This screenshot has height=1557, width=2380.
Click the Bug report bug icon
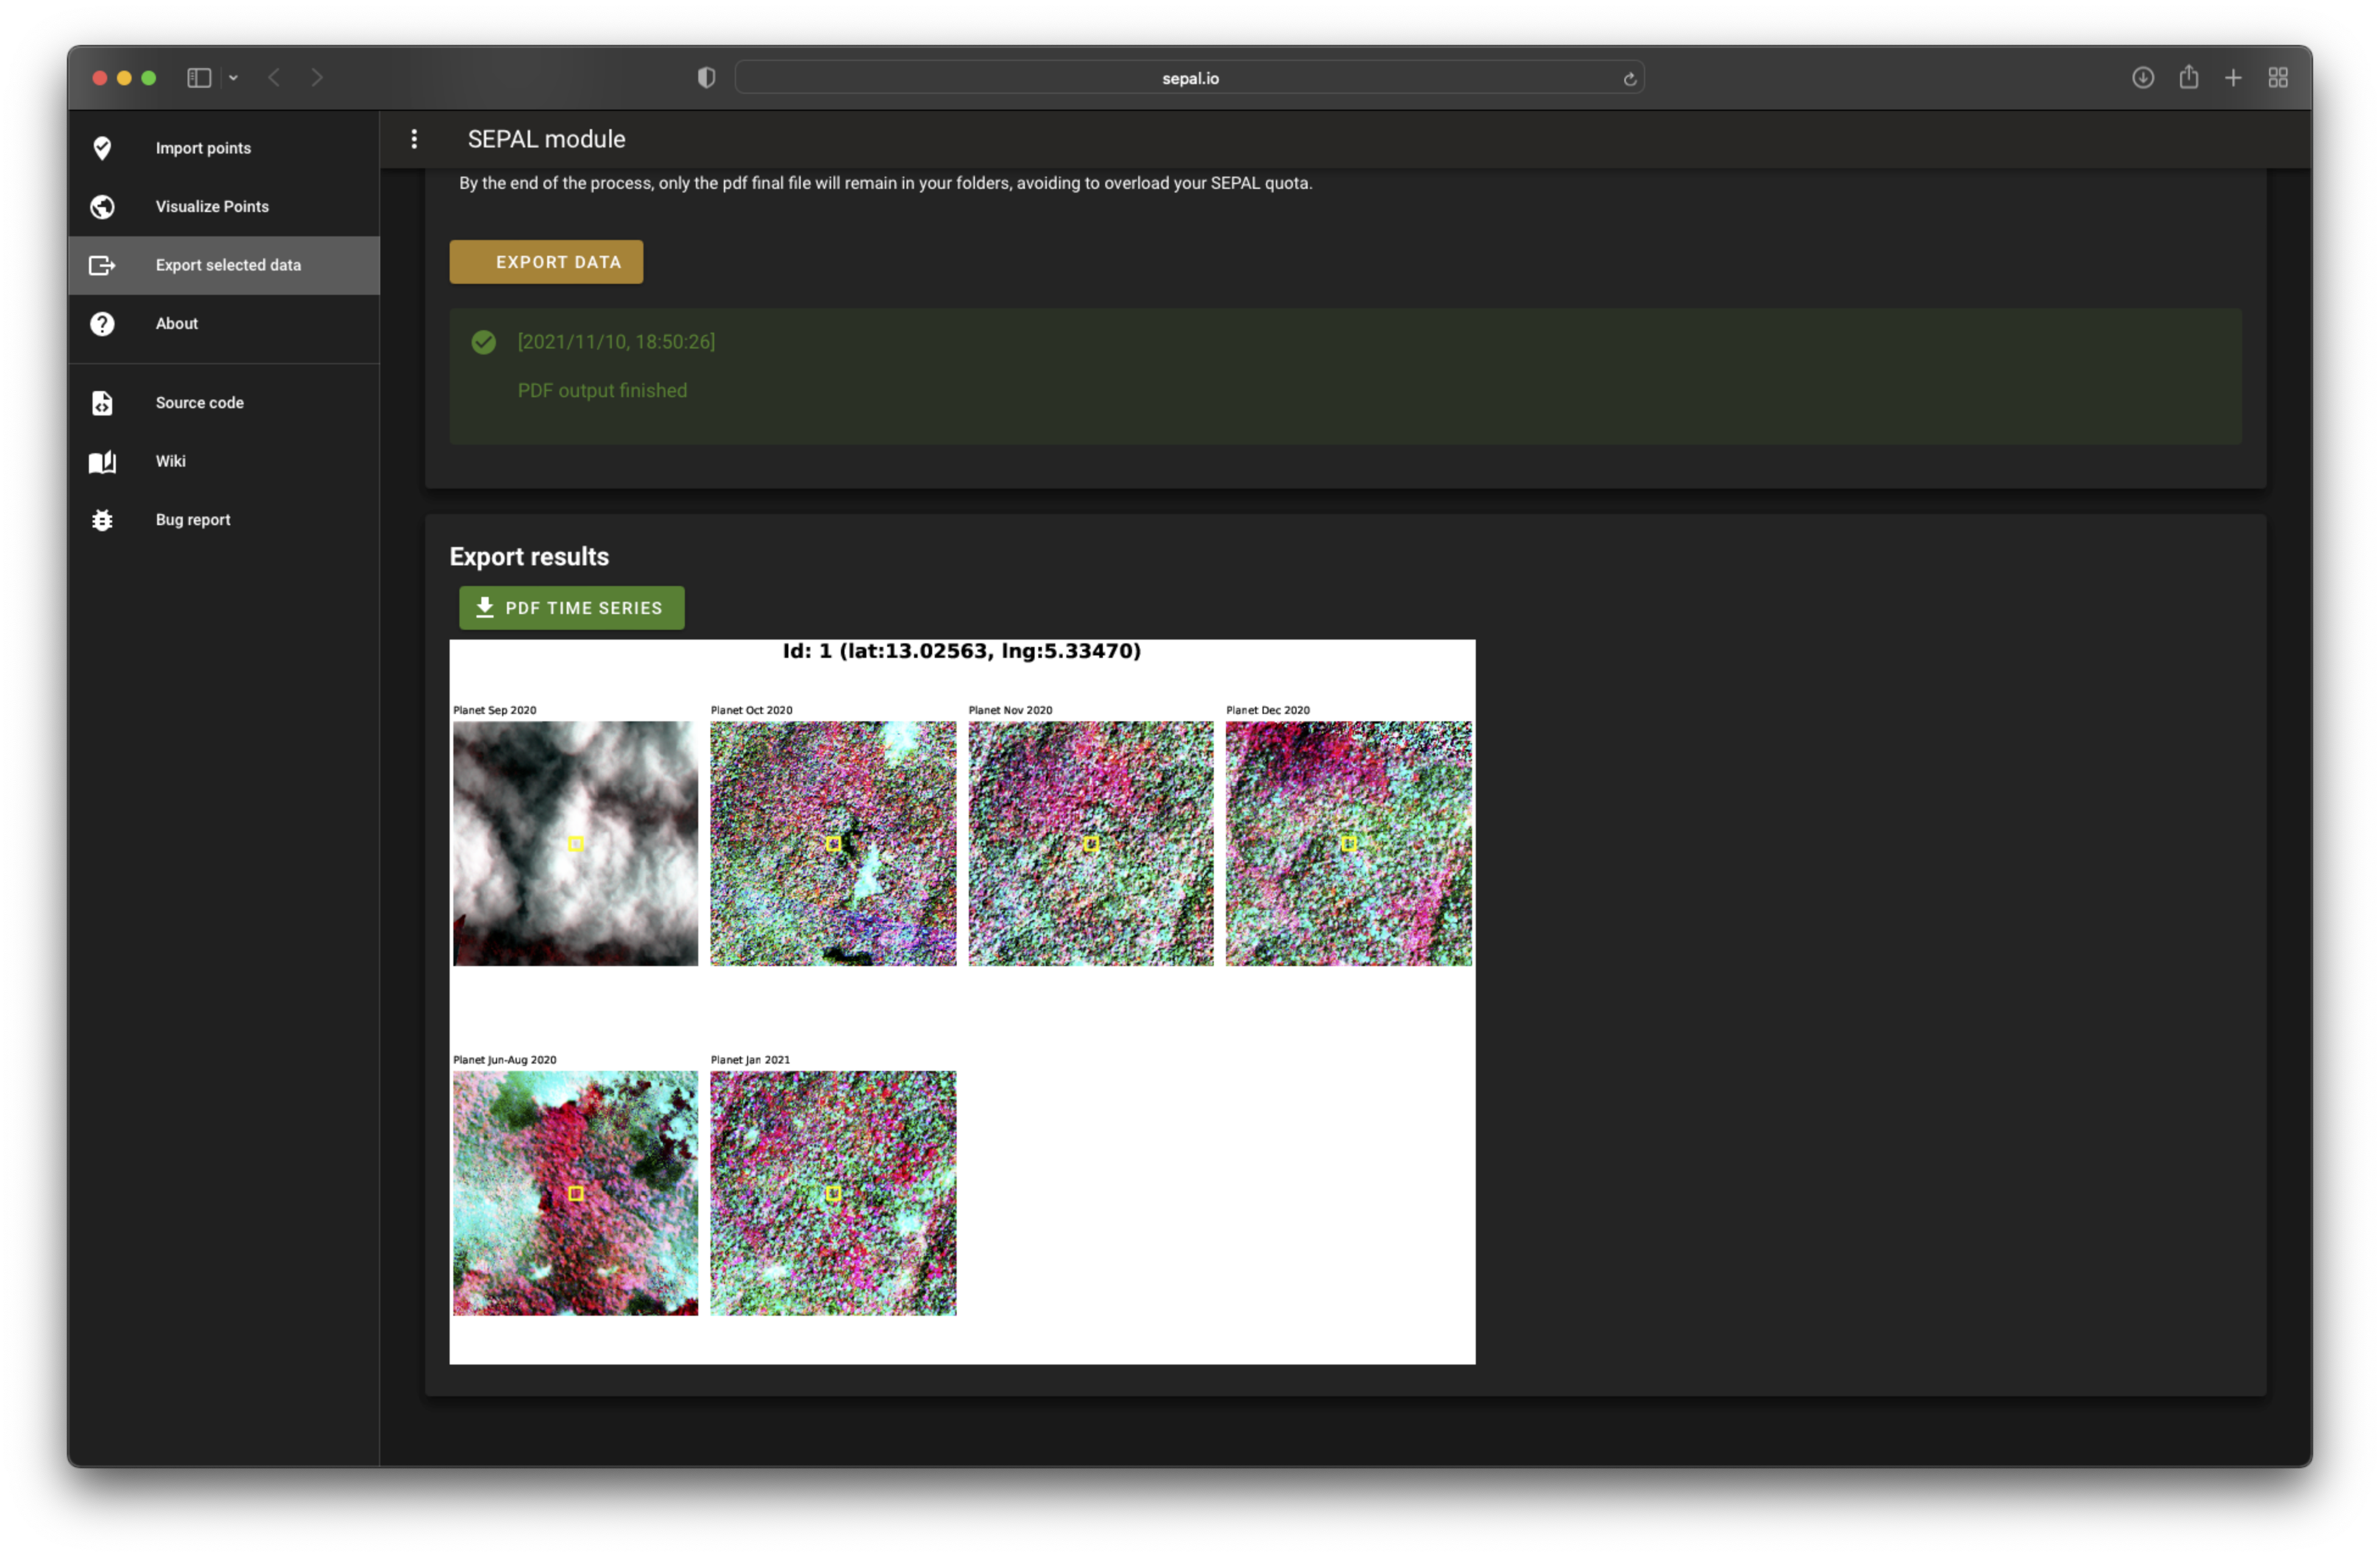point(102,520)
